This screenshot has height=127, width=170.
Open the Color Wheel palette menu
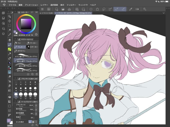click(x=15, y=12)
